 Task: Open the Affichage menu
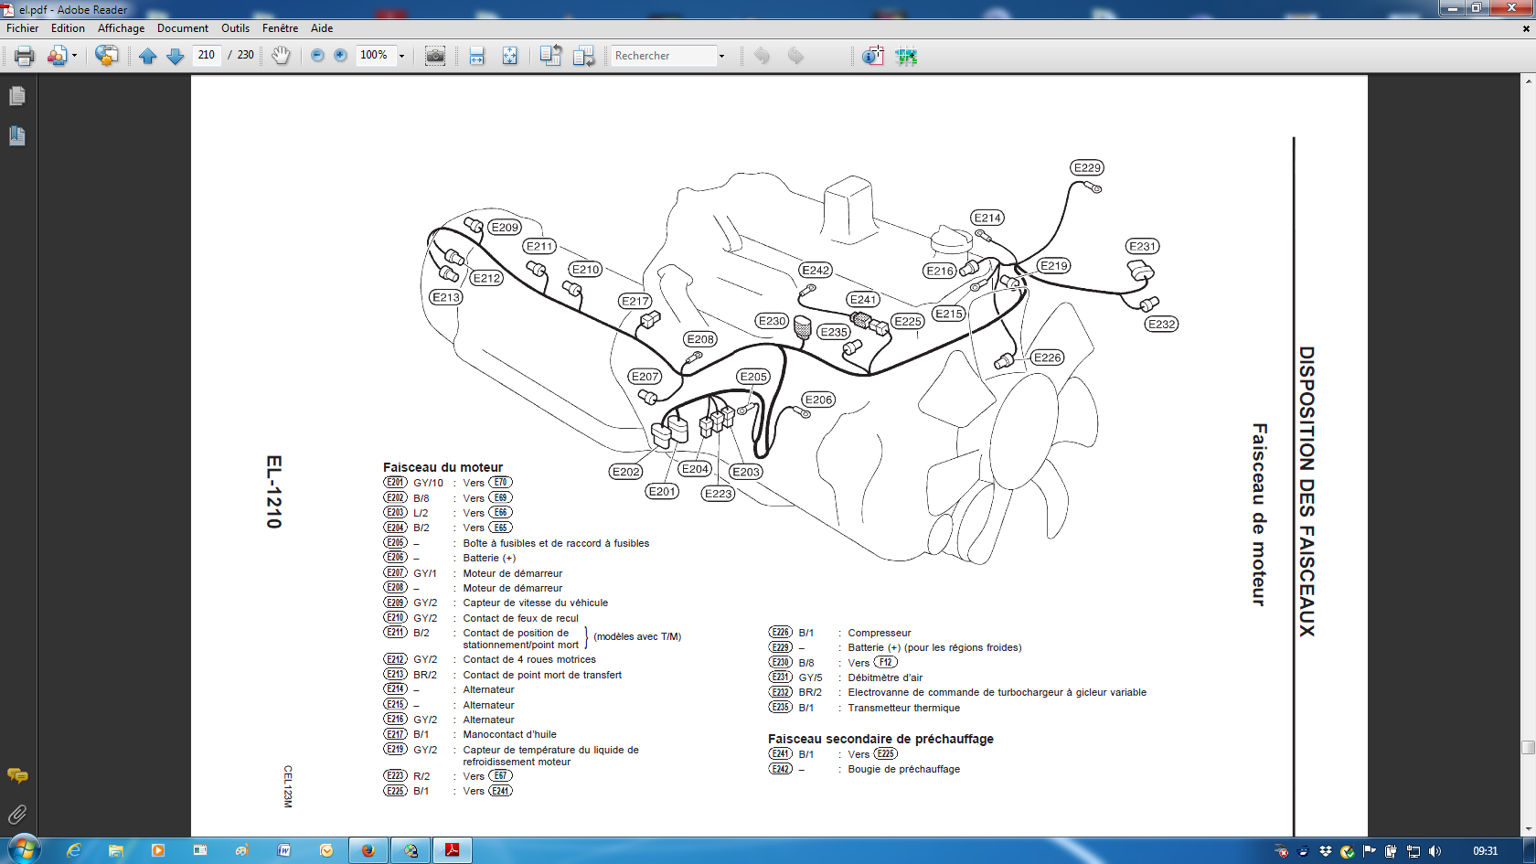pos(122,28)
